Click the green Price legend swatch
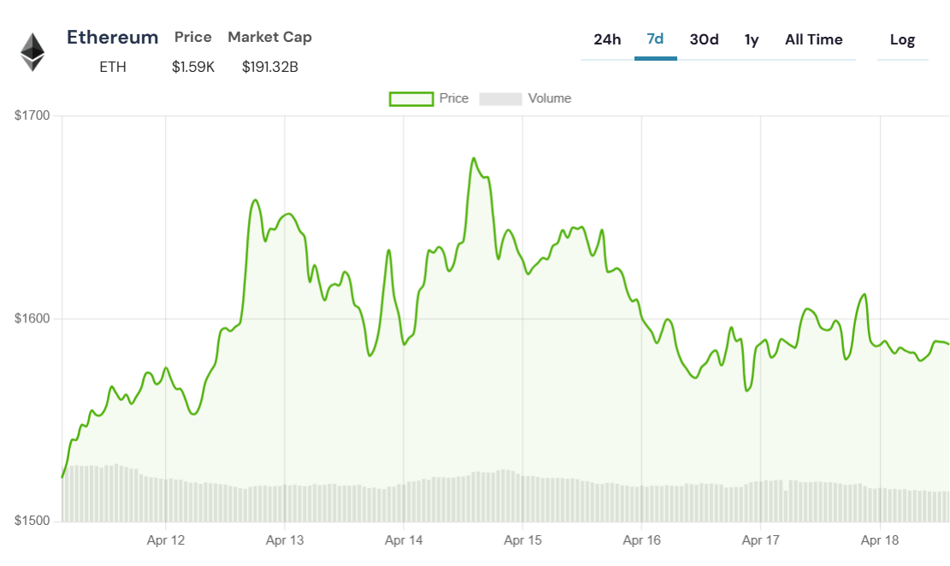This screenshot has width=950, height=566. (411, 99)
